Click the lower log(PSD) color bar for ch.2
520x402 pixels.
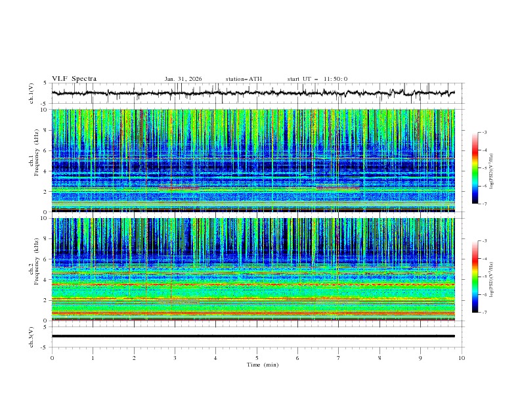475,277
